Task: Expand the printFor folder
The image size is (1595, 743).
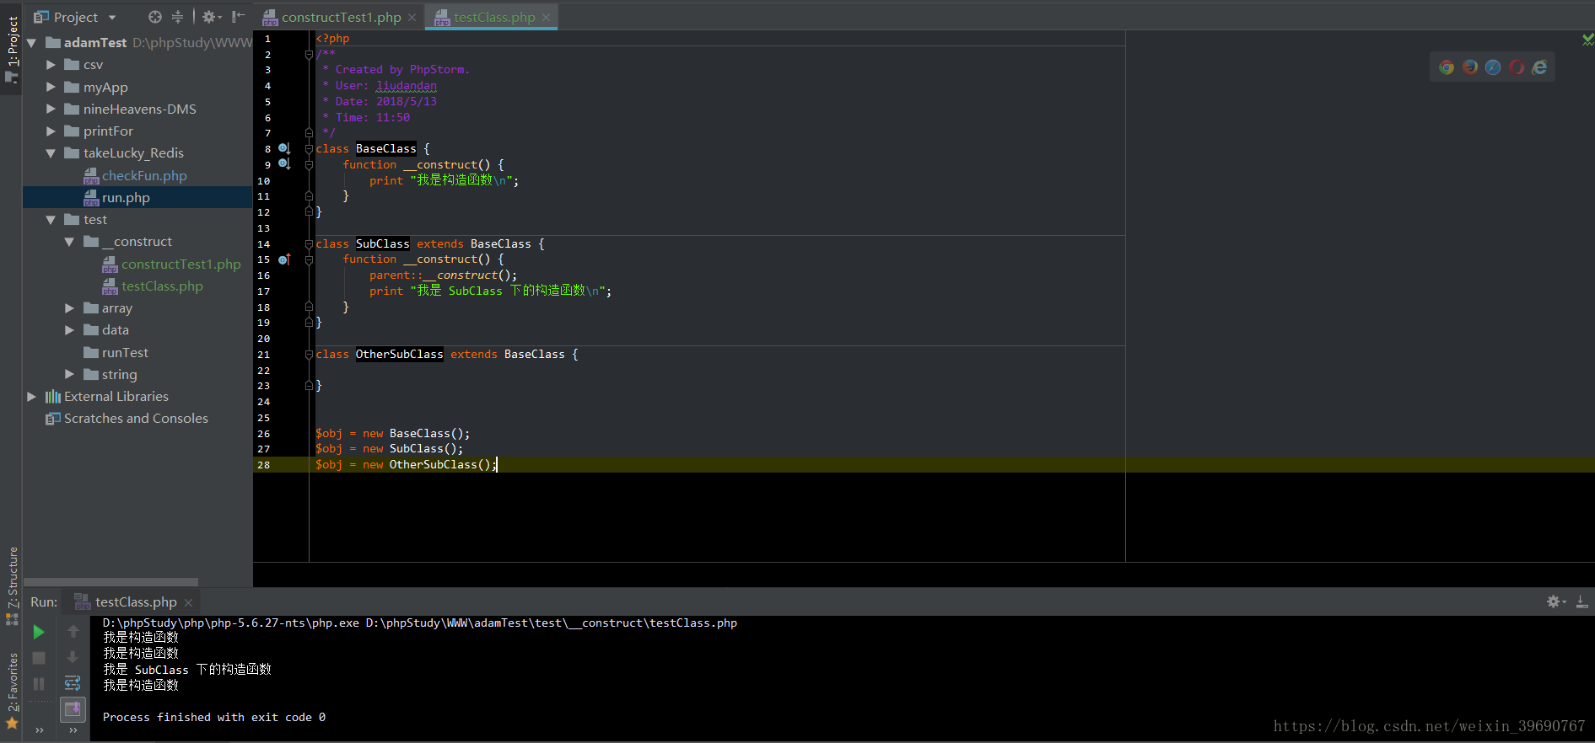Action: pos(51,131)
